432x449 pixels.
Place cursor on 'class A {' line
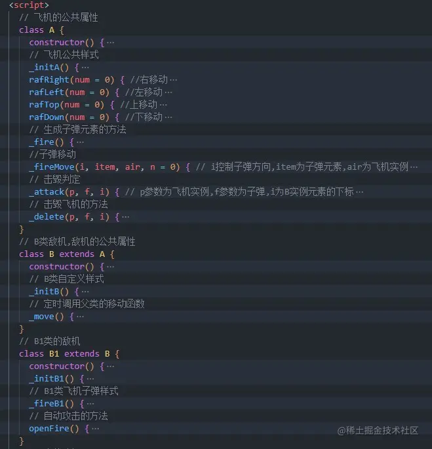click(42, 30)
